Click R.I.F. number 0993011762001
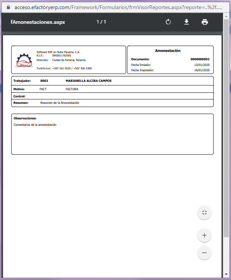231x280 pixels. 62,56
